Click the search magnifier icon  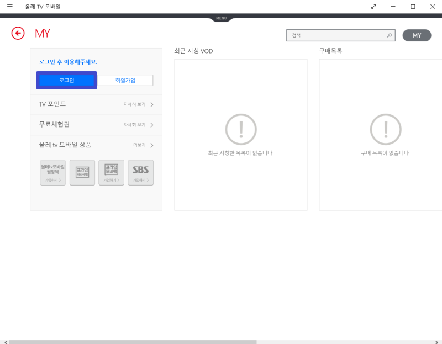[388, 35]
